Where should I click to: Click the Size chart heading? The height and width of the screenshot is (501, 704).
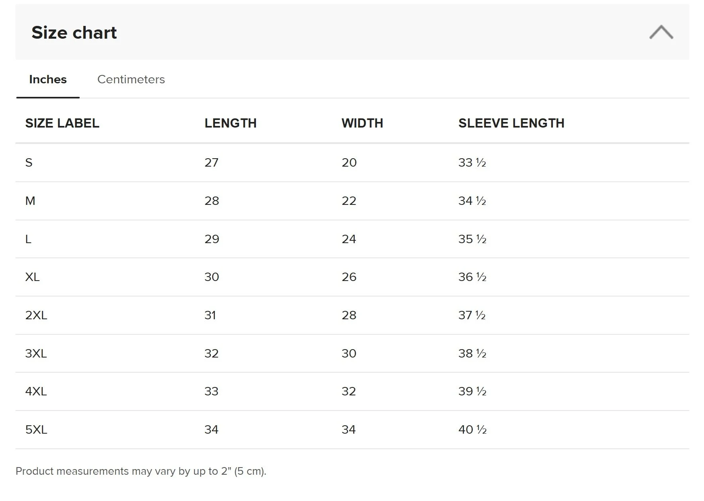click(x=74, y=33)
